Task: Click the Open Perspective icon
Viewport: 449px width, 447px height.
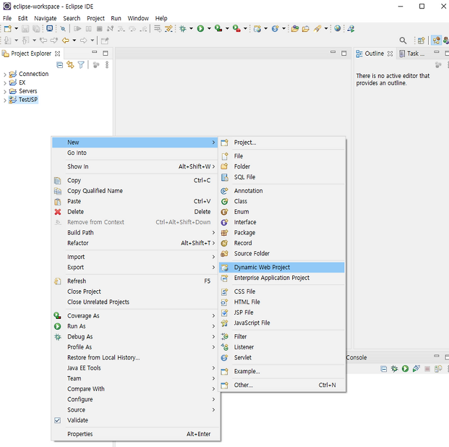Action: 421,41
